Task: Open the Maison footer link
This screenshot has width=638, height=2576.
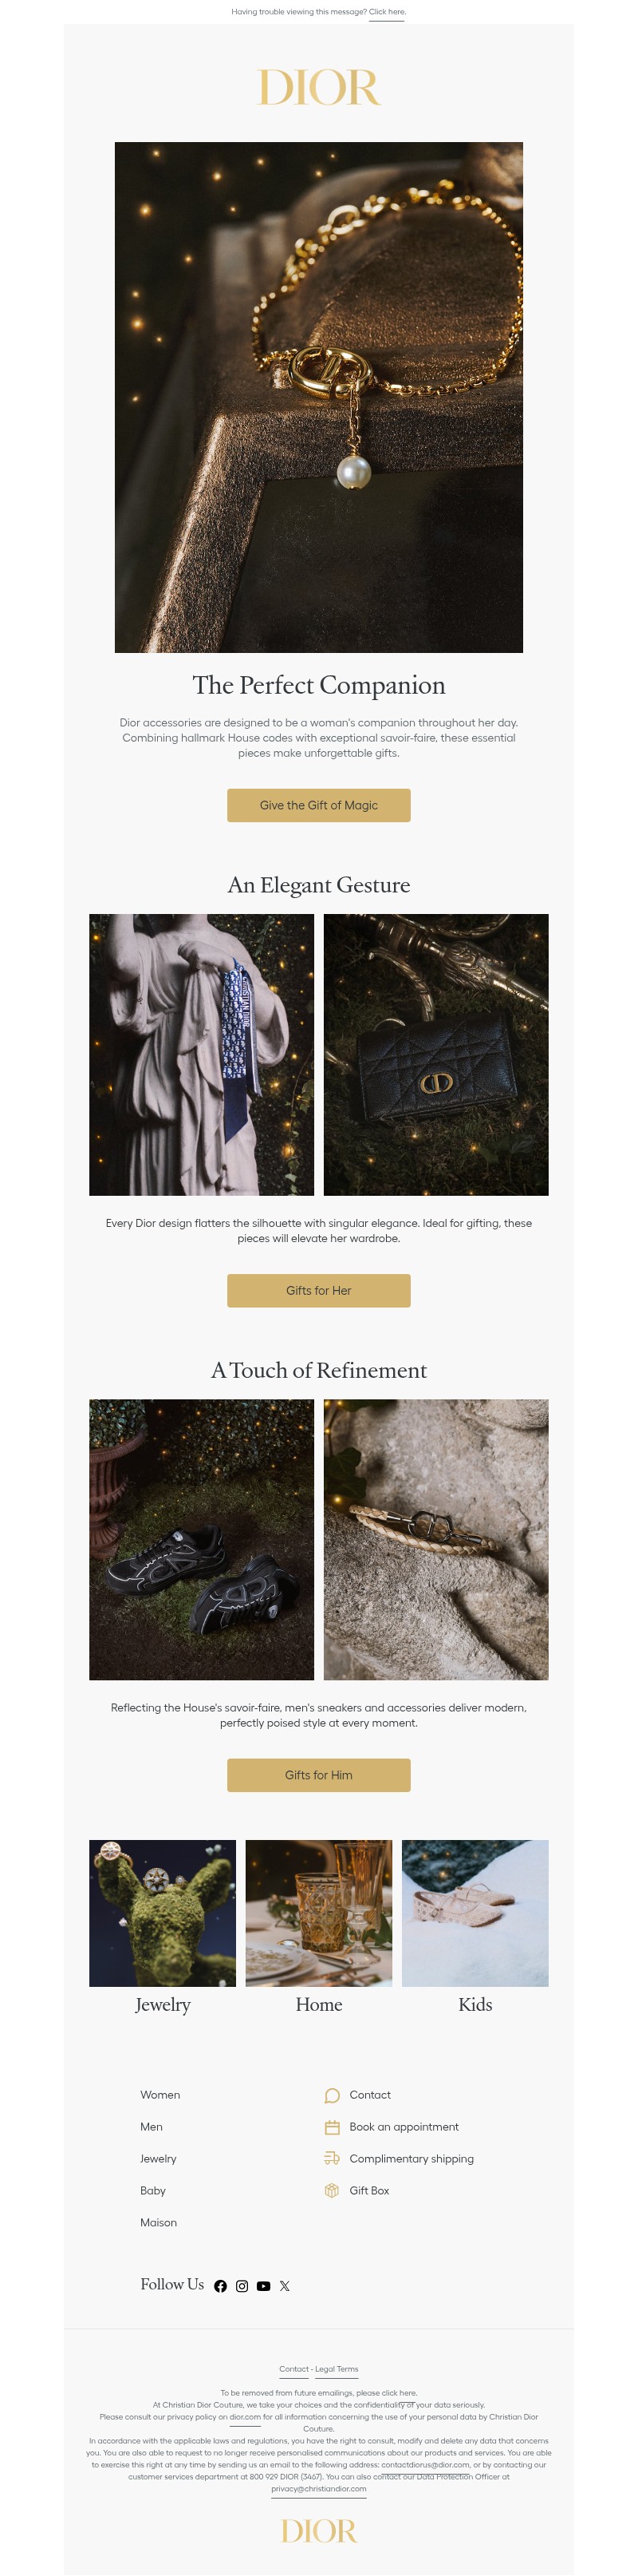Action: (x=158, y=2223)
